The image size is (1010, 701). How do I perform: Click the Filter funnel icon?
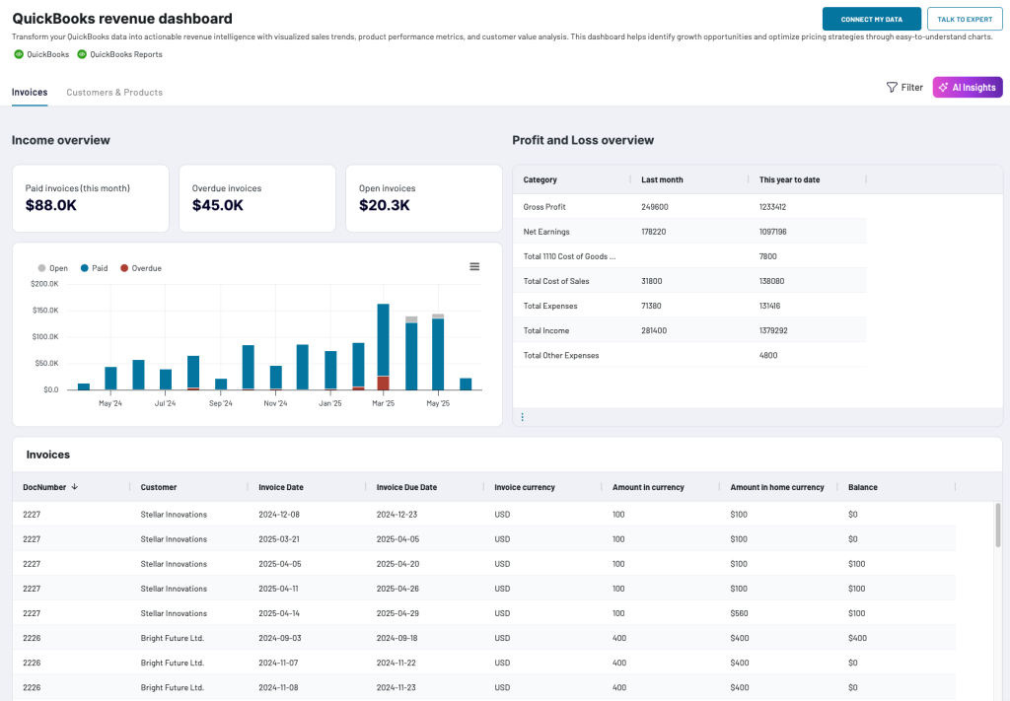tap(892, 87)
